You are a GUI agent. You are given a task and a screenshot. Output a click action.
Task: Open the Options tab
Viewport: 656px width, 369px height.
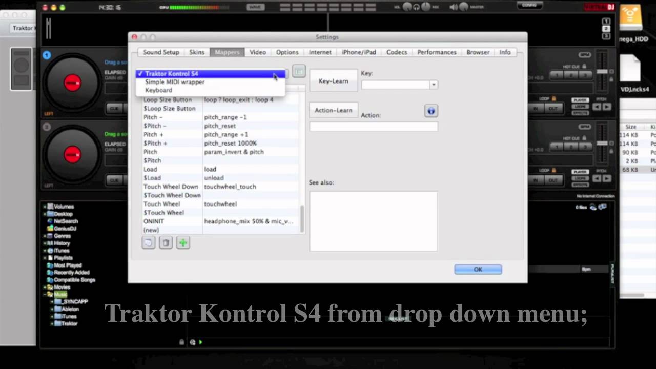pyautogui.click(x=287, y=52)
